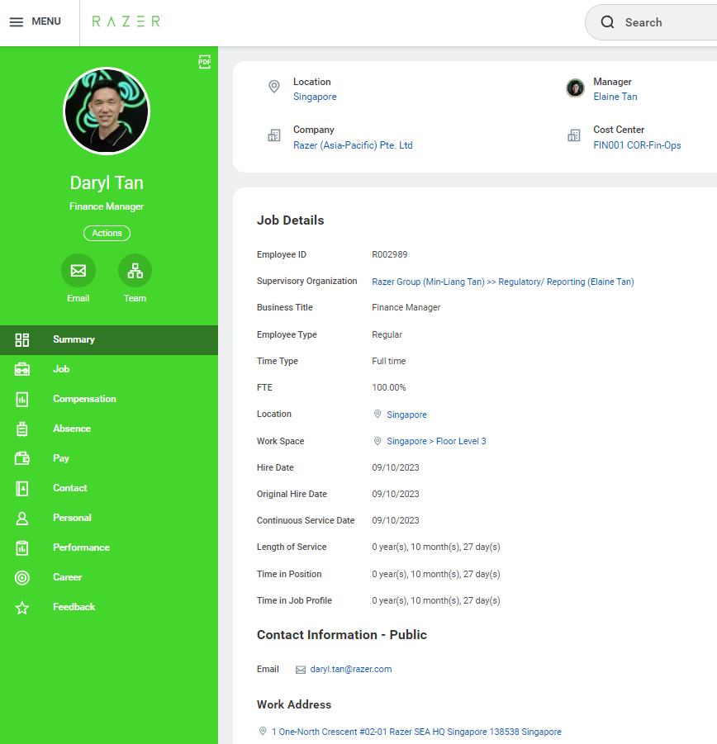Click the Daryl Tan name heading

pyautogui.click(x=107, y=183)
